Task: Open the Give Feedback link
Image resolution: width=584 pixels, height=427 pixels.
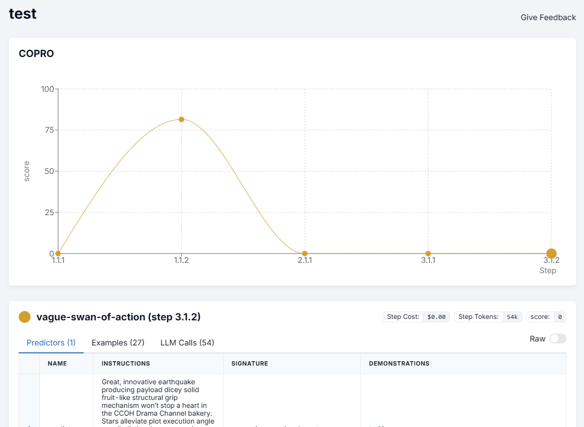Action: coord(548,18)
